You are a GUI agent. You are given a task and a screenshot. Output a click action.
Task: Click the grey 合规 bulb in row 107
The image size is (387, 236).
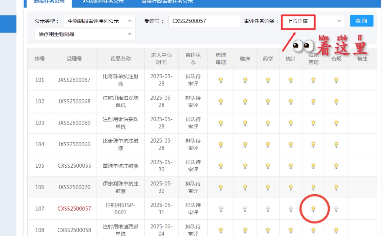(336, 209)
